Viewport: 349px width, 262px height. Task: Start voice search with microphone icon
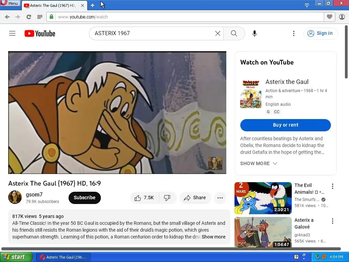point(255,33)
